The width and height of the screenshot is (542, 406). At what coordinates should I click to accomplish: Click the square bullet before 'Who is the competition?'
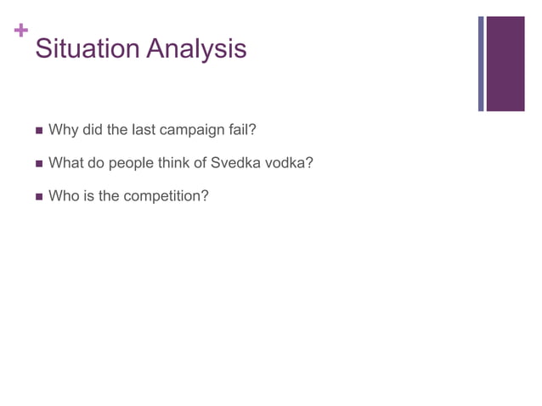(37, 196)
